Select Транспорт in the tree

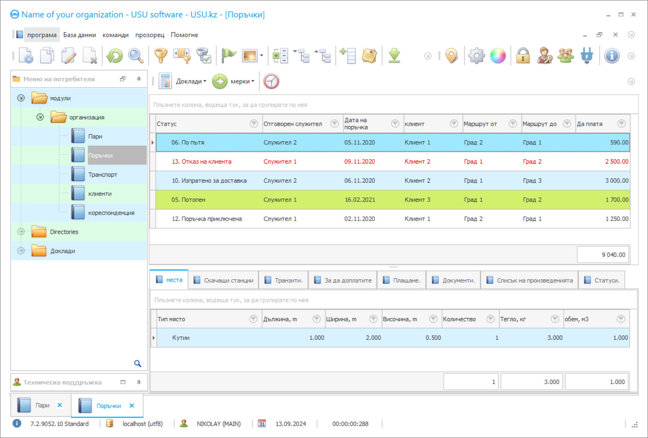[x=103, y=175]
